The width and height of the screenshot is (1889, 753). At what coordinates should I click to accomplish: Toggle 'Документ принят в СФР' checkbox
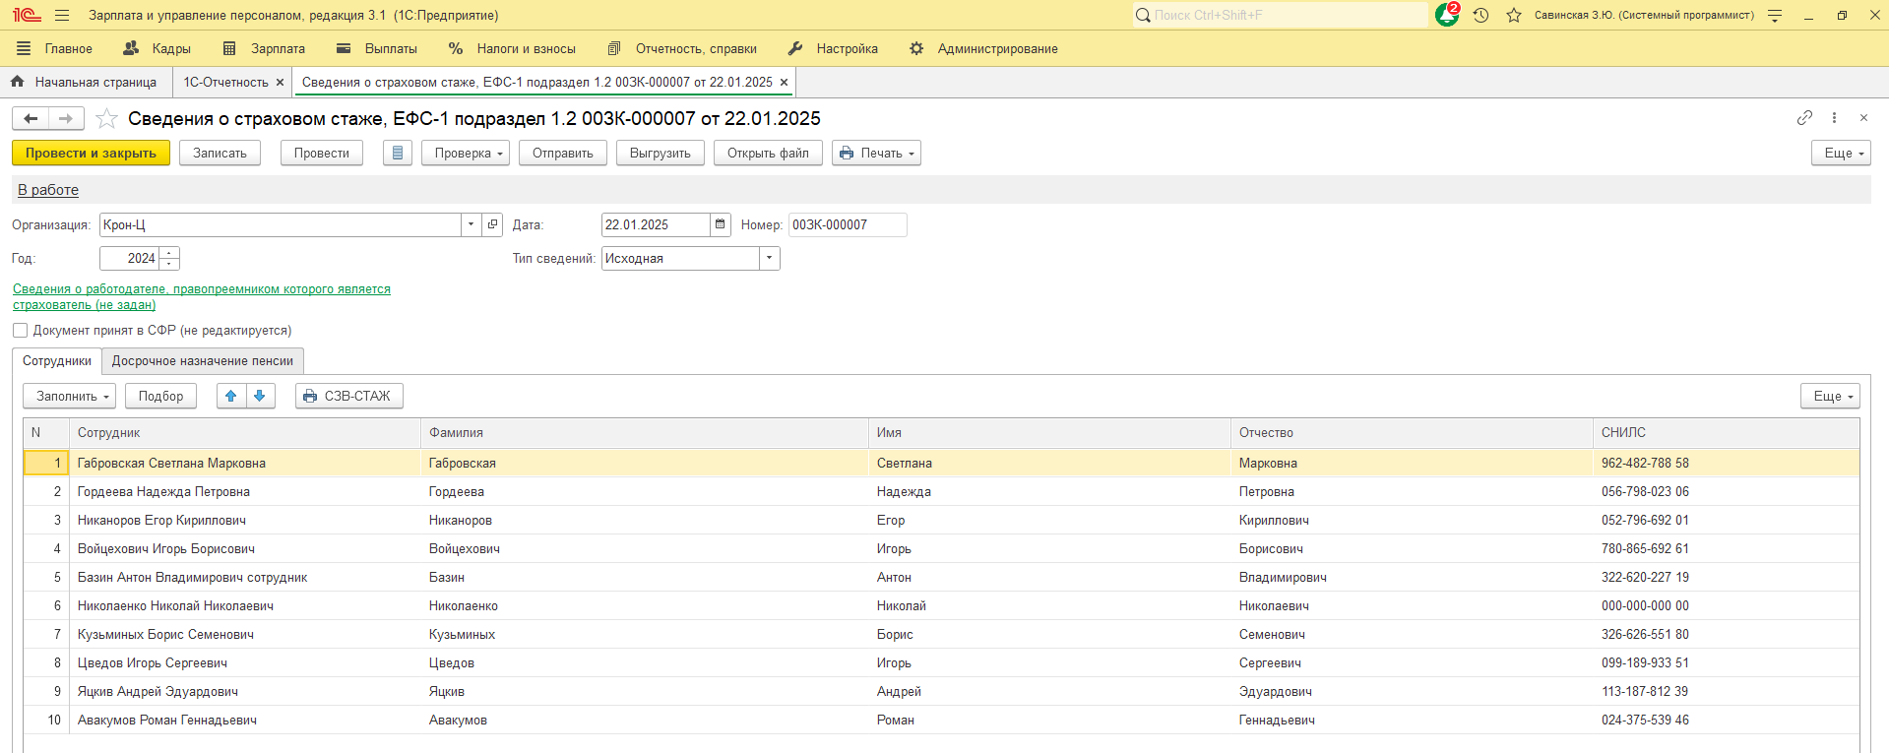point(21,331)
